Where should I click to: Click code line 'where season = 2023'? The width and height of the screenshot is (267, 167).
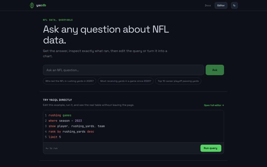pyautogui.click(x=65, y=121)
